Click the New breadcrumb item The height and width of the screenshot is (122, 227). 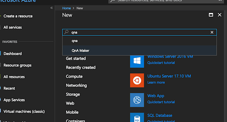tap(80, 8)
